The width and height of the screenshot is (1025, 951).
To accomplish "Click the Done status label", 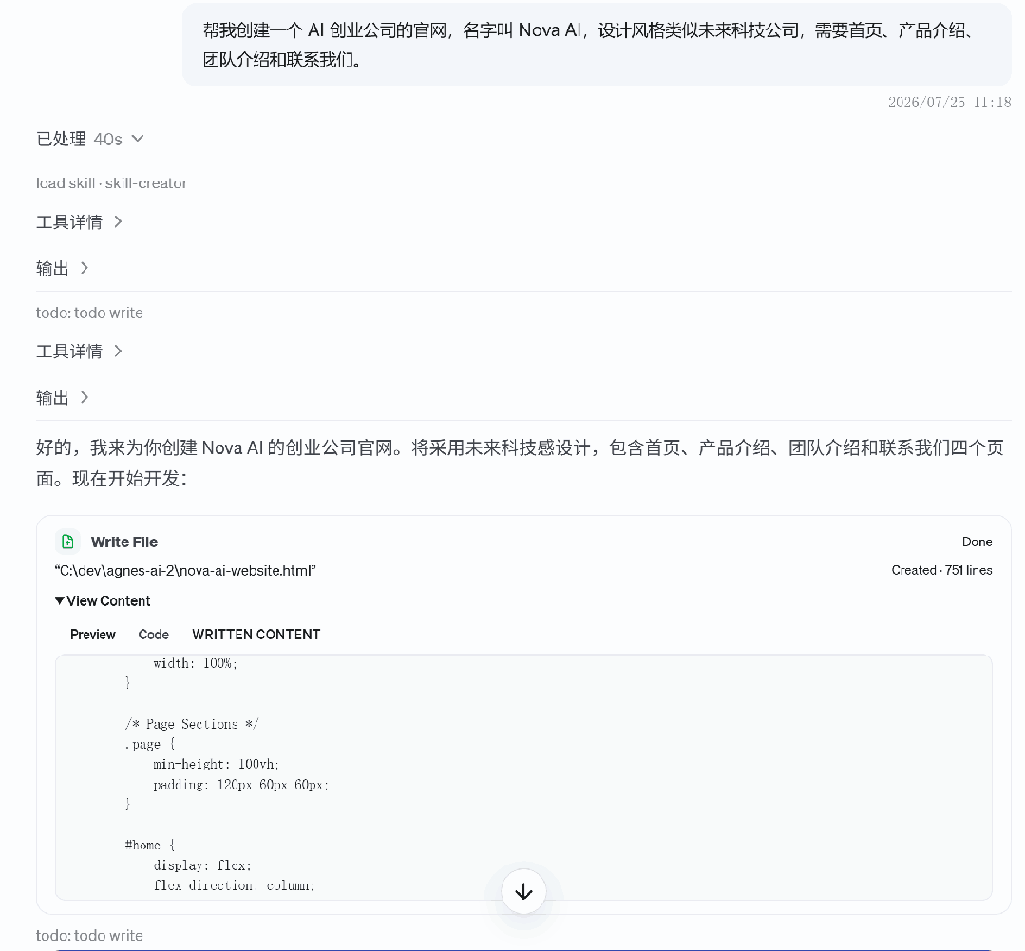I will click(977, 542).
